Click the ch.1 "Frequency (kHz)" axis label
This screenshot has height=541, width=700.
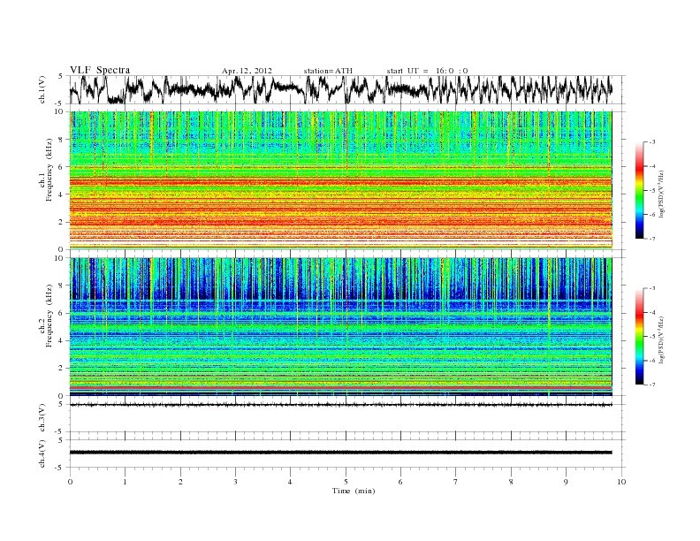tap(49, 170)
